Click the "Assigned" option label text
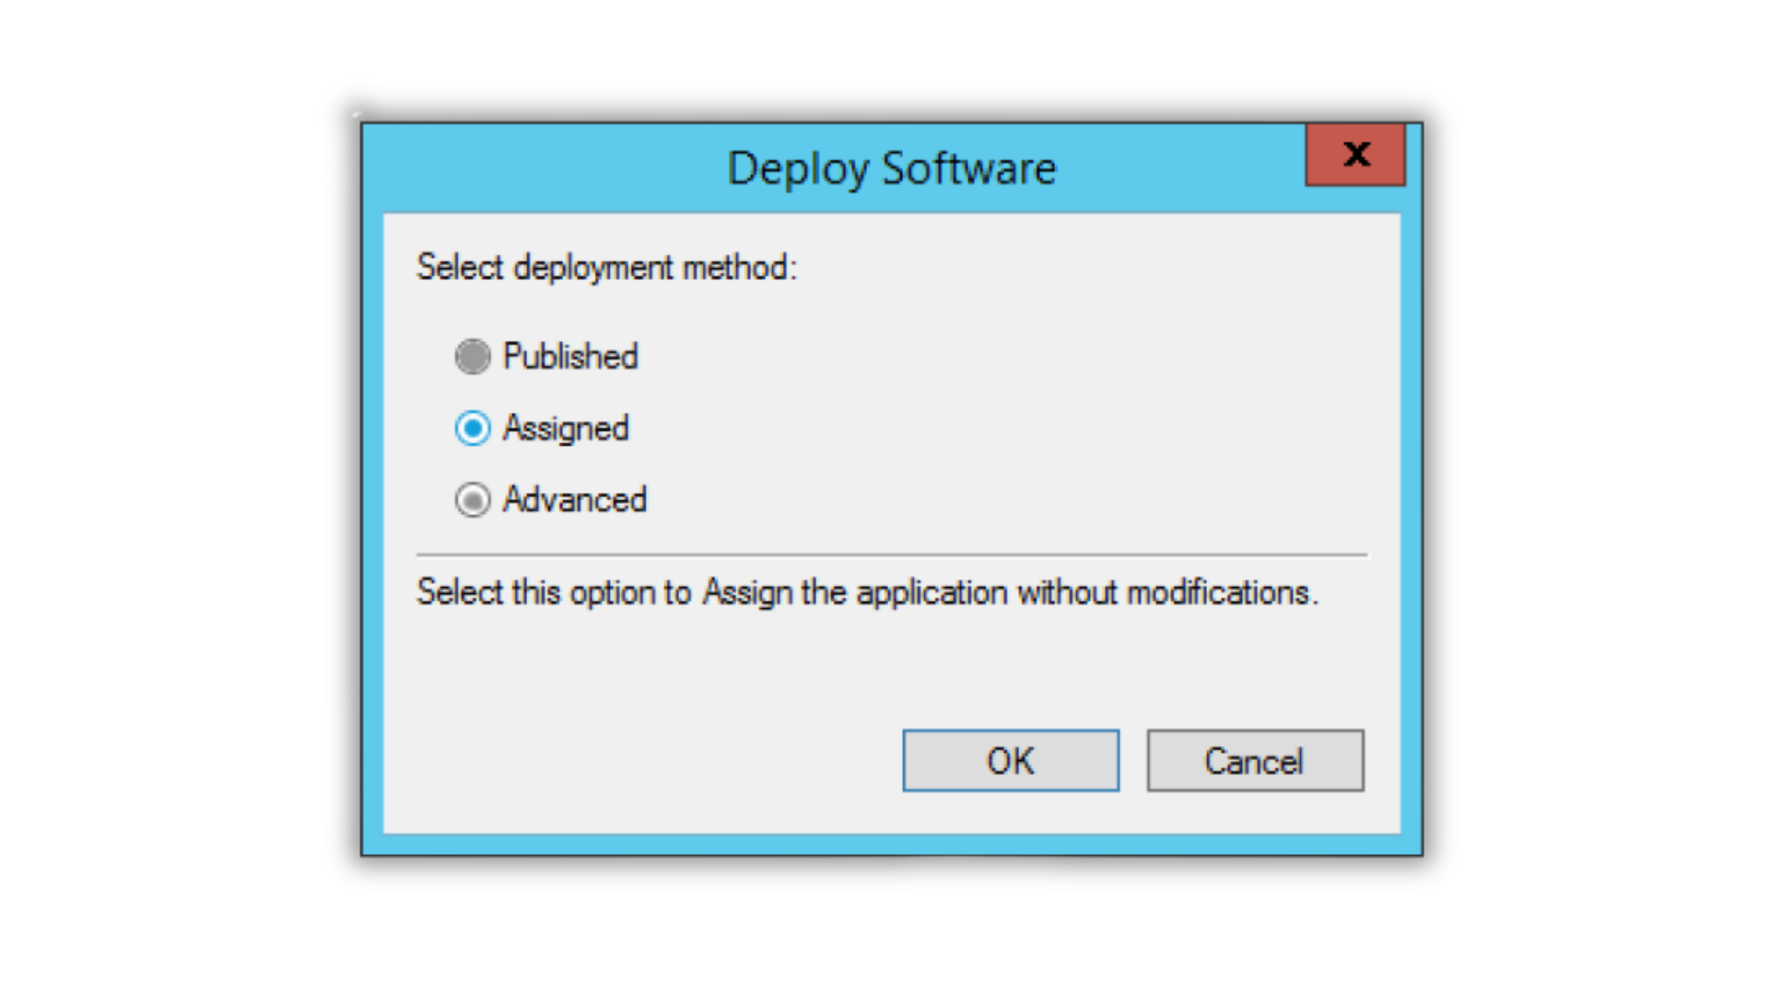The width and height of the screenshot is (1769, 995). [x=566, y=428]
